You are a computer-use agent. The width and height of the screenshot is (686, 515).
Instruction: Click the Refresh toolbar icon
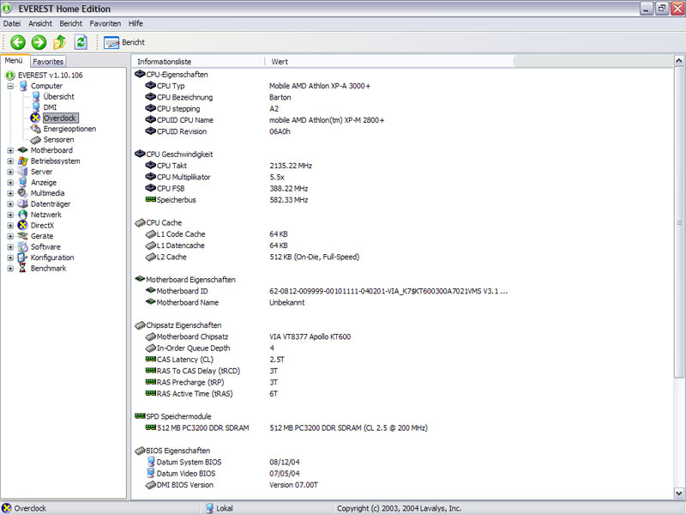(81, 42)
